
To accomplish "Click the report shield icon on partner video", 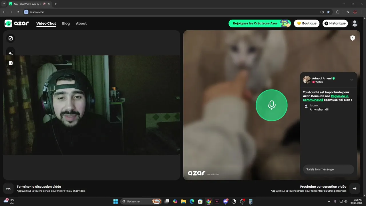I will tap(353, 38).
